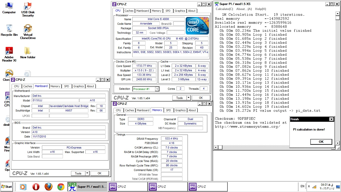Switch to Super PI taskbar button
Image resolution: width=341 pixels, height=192 pixels.
click(x=87, y=187)
